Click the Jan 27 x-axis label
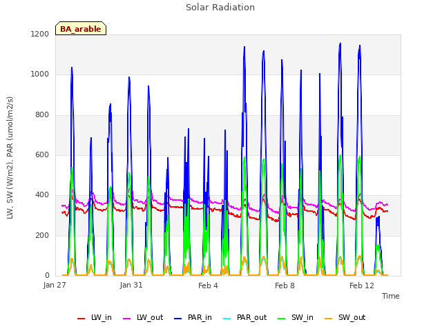Image resolution: width=442 pixels, height=331 pixels. [55, 285]
